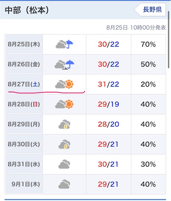
Task: Click the 中部（松本）heading
Action: tap(27, 10)
